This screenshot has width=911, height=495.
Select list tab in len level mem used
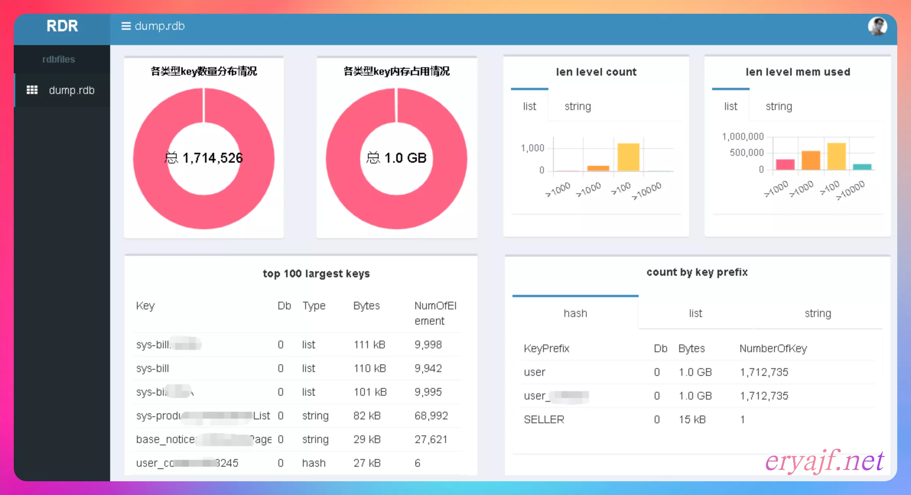730,106
